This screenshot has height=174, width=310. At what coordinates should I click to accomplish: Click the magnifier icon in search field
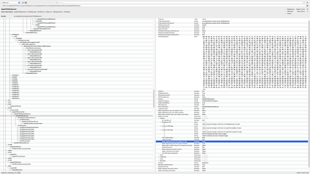(57, 2)
